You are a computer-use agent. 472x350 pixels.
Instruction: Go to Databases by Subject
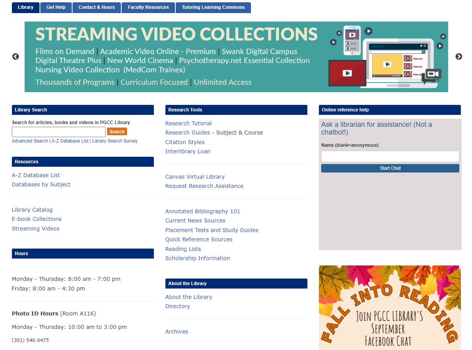point(41,184)
